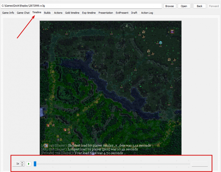Open the Gold timeline tab
221x172 pixels.
tap(72, 13)
